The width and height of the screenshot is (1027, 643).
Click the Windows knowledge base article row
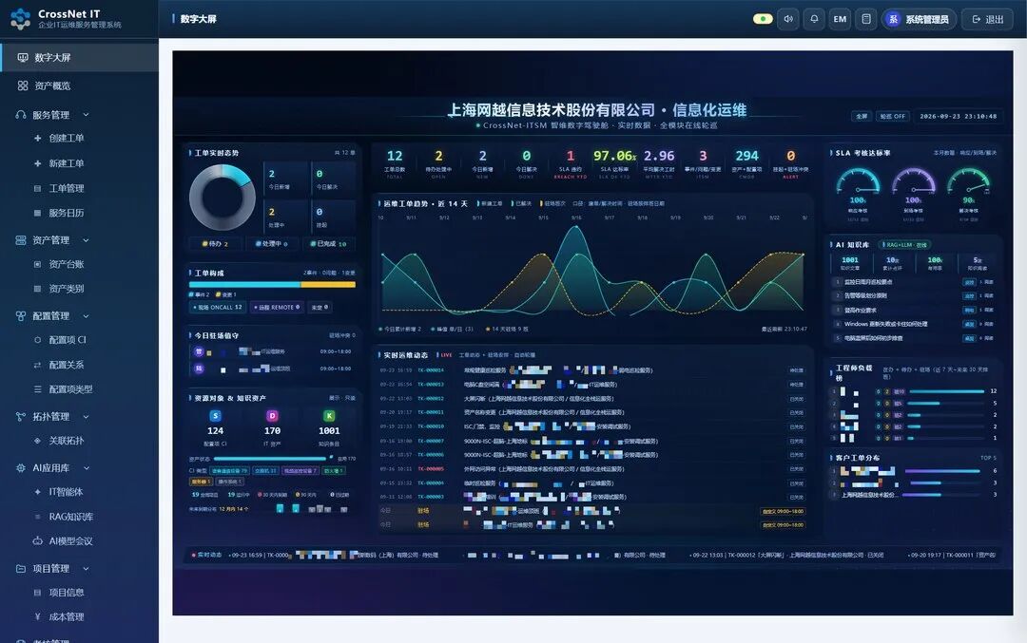point(914,324)
